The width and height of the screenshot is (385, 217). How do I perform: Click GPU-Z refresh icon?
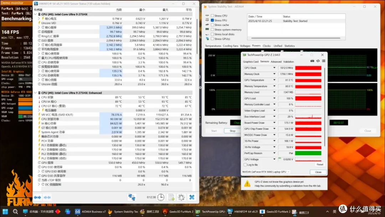tap(318, 61)
